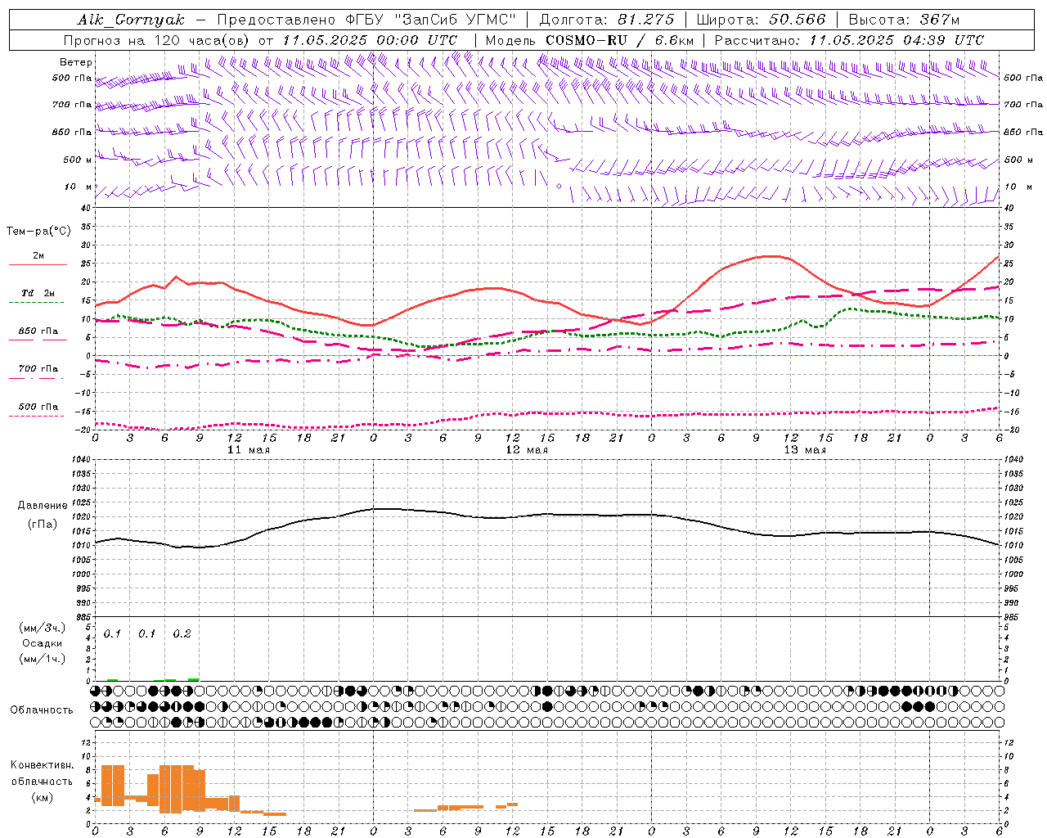Click the 'Долгота: 81.275' header field

point(607,20)
